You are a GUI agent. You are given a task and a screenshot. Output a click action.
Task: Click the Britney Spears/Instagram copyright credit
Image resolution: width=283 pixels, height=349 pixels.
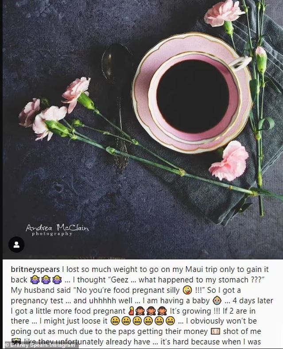point(40,345)
